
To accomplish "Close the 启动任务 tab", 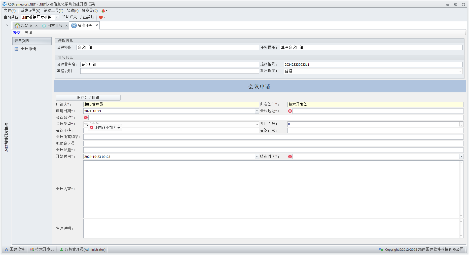I will coord(97,25).
